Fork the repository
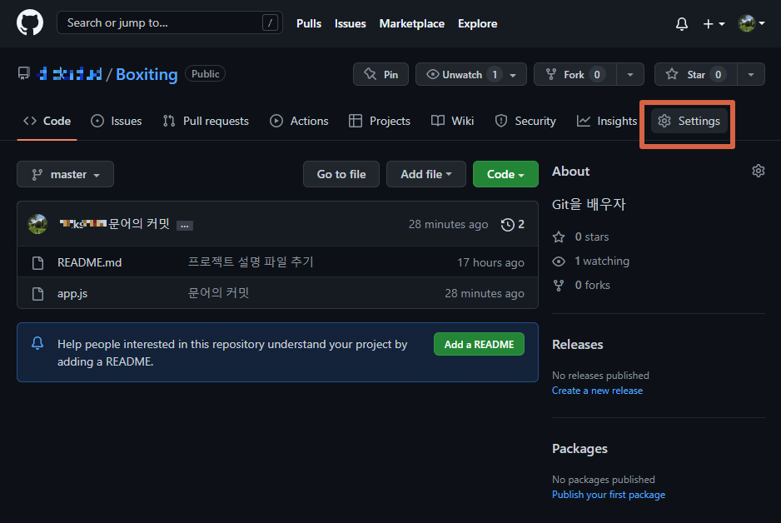The height and width of the screenshot is (523, 781). coord(575,74)
